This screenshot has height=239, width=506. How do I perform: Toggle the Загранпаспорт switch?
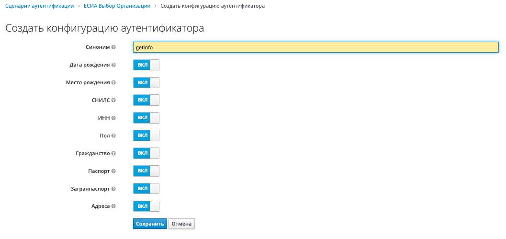(146, 189)
